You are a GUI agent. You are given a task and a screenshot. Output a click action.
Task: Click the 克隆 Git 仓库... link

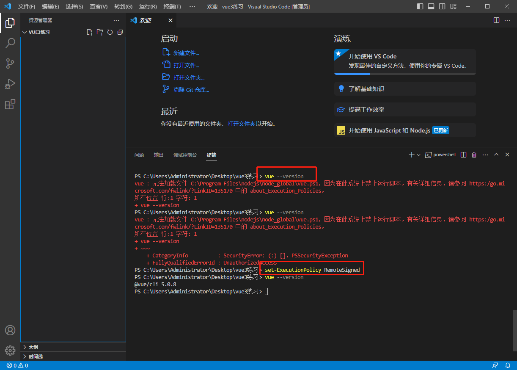click(191, 90)
